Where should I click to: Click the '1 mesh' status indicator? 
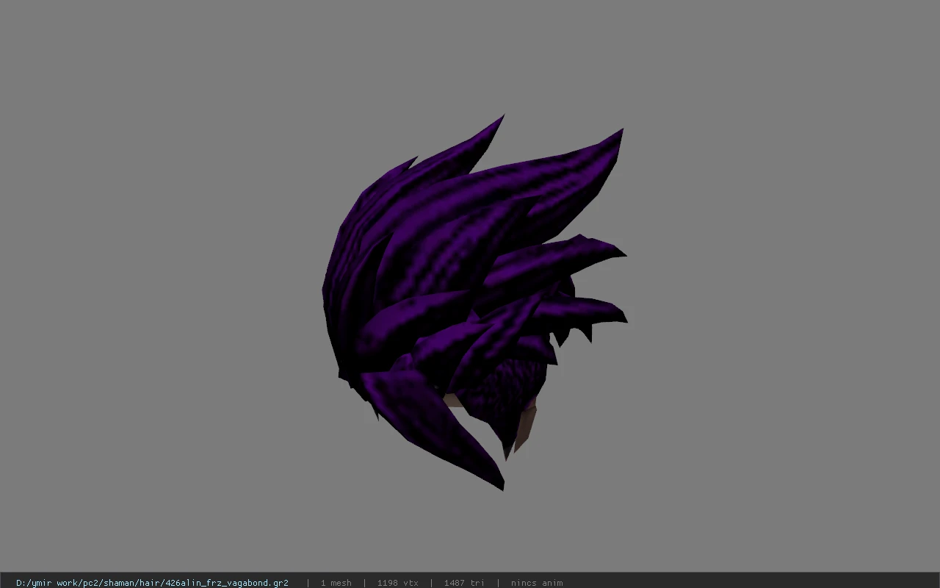coord(336,583)
